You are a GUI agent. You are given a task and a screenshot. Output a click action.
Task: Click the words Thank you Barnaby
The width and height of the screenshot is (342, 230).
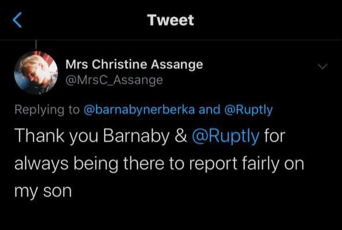[92, 136]
